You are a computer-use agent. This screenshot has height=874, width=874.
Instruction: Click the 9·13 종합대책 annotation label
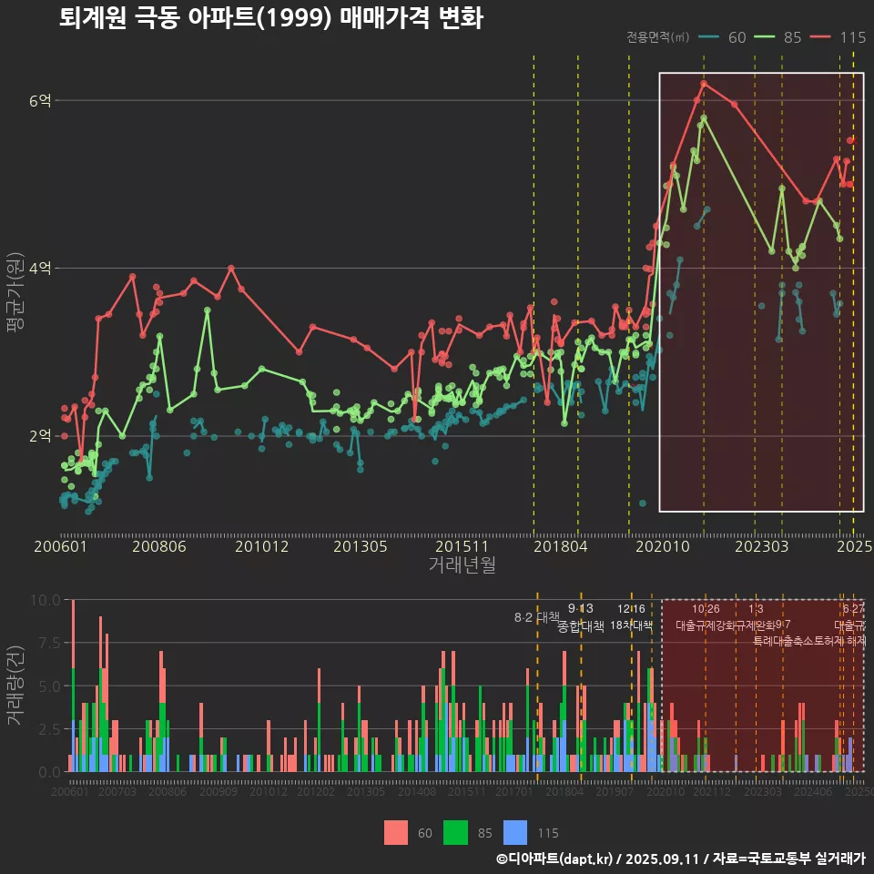pyautogui.click(x=581, y=617)
